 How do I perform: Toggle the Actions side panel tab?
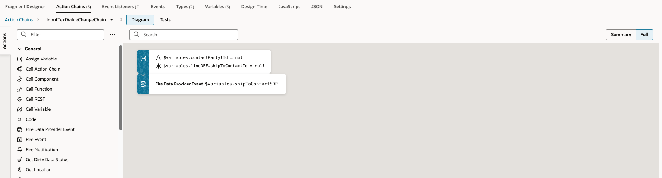[4, 41]
